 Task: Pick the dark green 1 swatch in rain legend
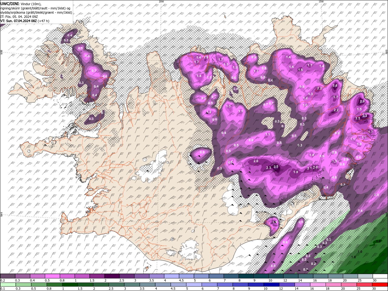(70, 285)
